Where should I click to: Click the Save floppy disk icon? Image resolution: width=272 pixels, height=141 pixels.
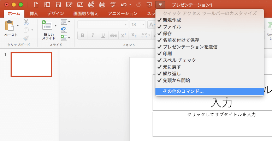pos(58,5)
